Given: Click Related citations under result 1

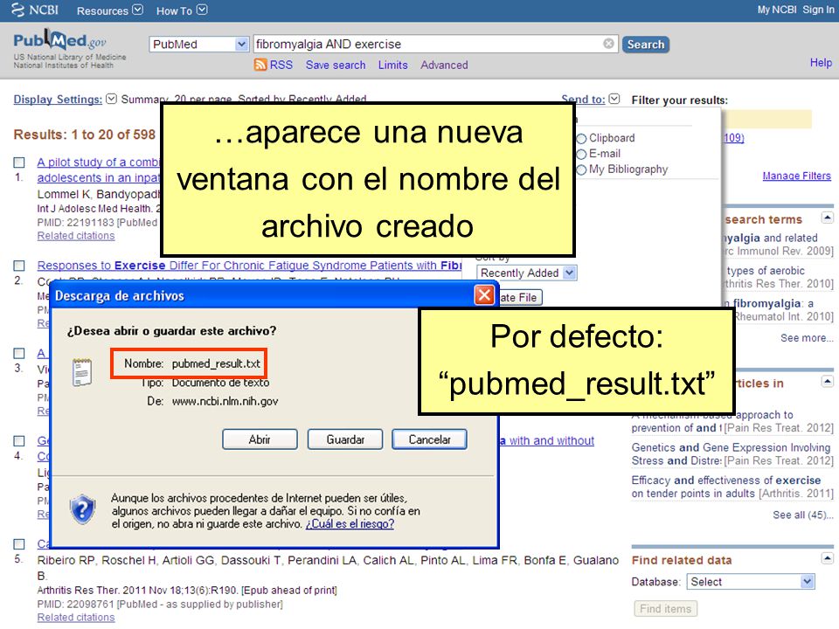Looking at the screenshot, I should click(x=76, y=236).
